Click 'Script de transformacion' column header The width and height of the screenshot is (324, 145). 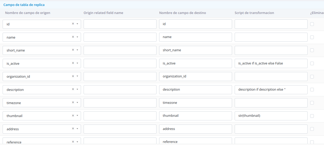(254, 13)
